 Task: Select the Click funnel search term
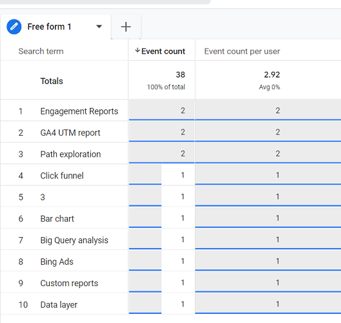click(x=62, y=176)
